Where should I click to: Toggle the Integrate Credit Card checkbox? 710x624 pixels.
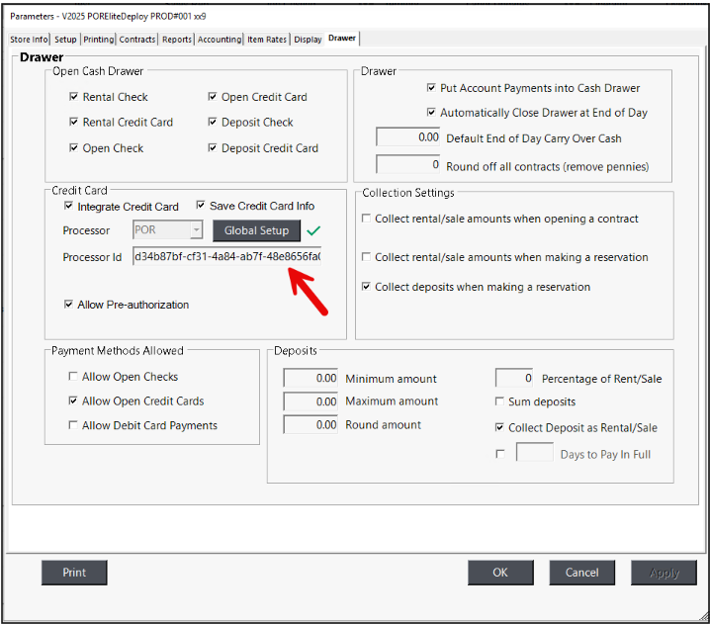pos(69,207)
